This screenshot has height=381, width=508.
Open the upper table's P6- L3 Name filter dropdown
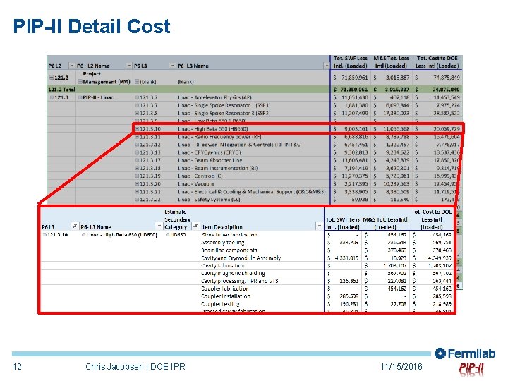pos(326,66)
